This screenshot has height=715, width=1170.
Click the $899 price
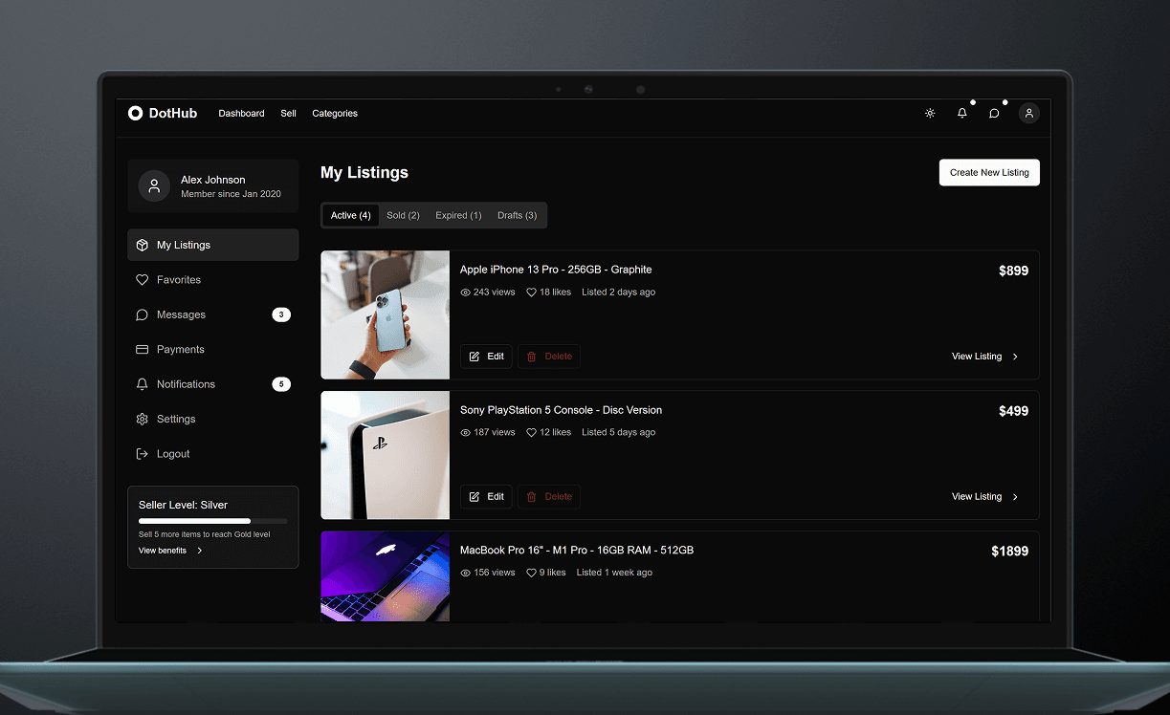1013,271
